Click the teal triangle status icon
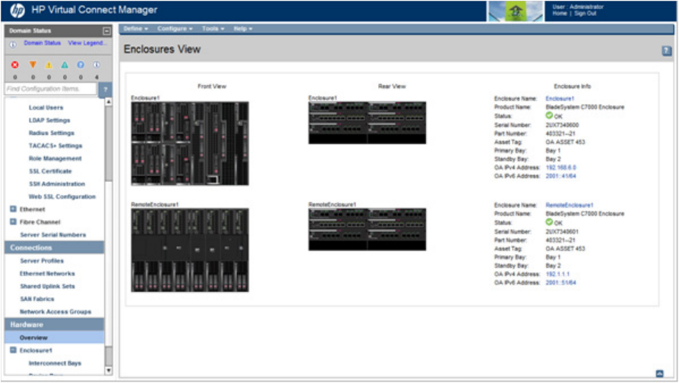 (x=65, y=64)
